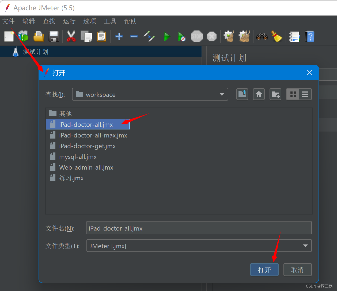Select iPad-doctor-all.jmx file
This screenshot has width=337, height=291.
pyautogui.click(x=88, y=124)
